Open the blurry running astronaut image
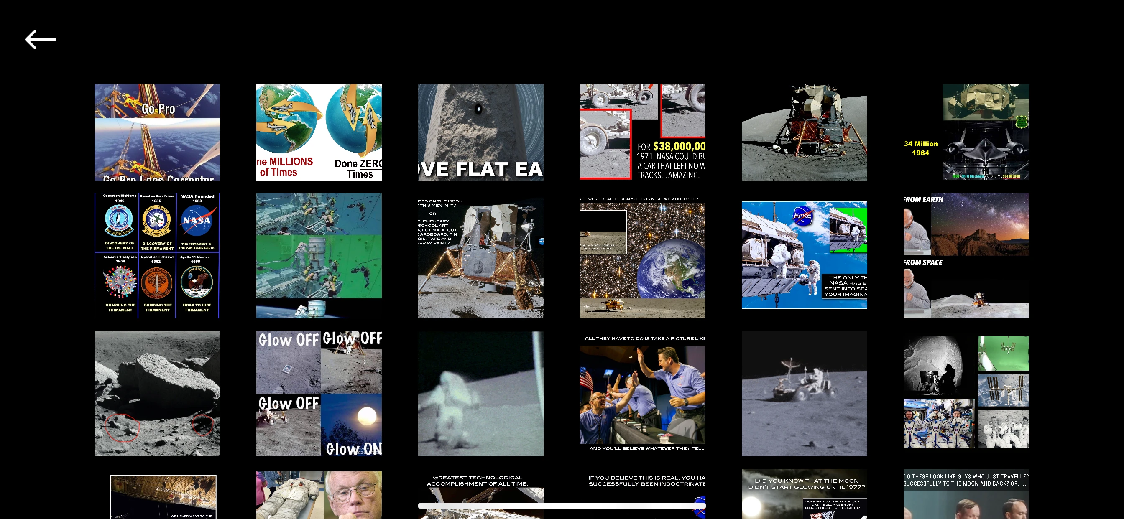1124x519 pixels. coord(481,394)
